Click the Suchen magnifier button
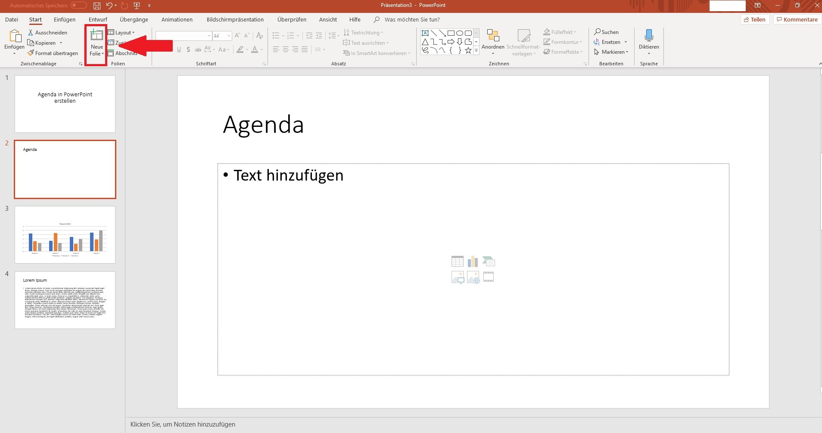 click(x=606, y=32)
